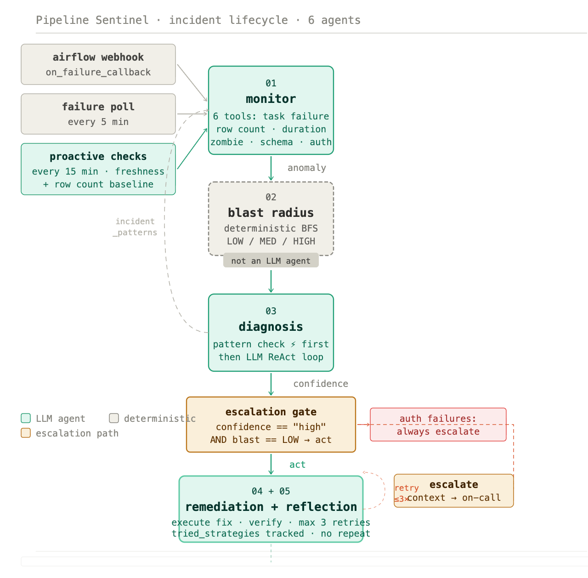The height and width of the screenshot is (578, 588).
Task: Click the remediation + reflection node
Action: coord(271,509)
